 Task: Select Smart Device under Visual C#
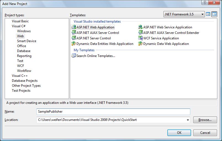pos(27,41)
